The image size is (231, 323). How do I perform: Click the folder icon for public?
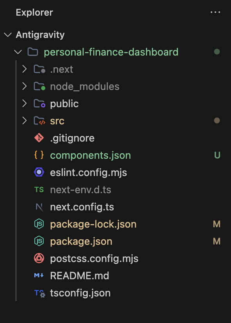39,103
